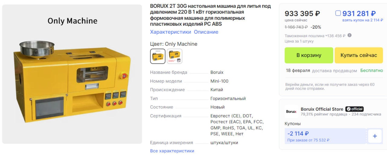Click the Boruix store logo

click(x=291, y=112)
